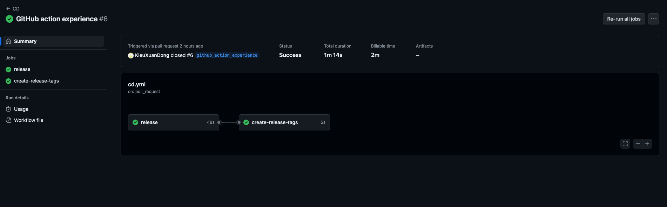The height and width of the screenshot is (207, 667).
Task: Select the Summary sidebar item
Action: (53, 41)
